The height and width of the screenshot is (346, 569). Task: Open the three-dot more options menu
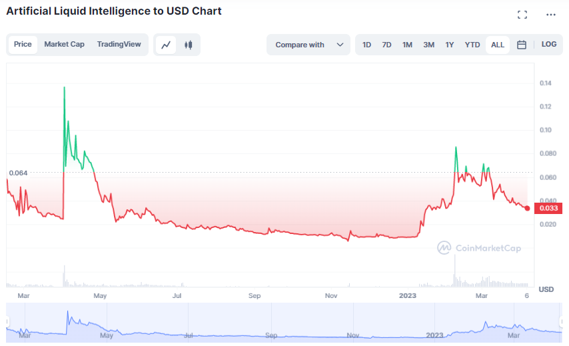click(x=550, y=15)
